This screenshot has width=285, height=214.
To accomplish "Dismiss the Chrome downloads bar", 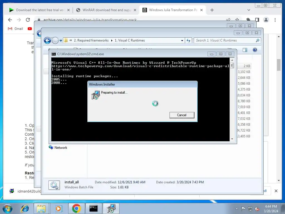I will pyautogui.click(x=276, y=191).
